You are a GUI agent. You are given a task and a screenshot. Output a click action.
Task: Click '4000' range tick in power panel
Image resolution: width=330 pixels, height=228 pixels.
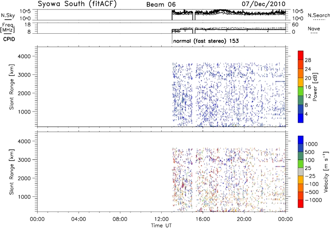24,56
